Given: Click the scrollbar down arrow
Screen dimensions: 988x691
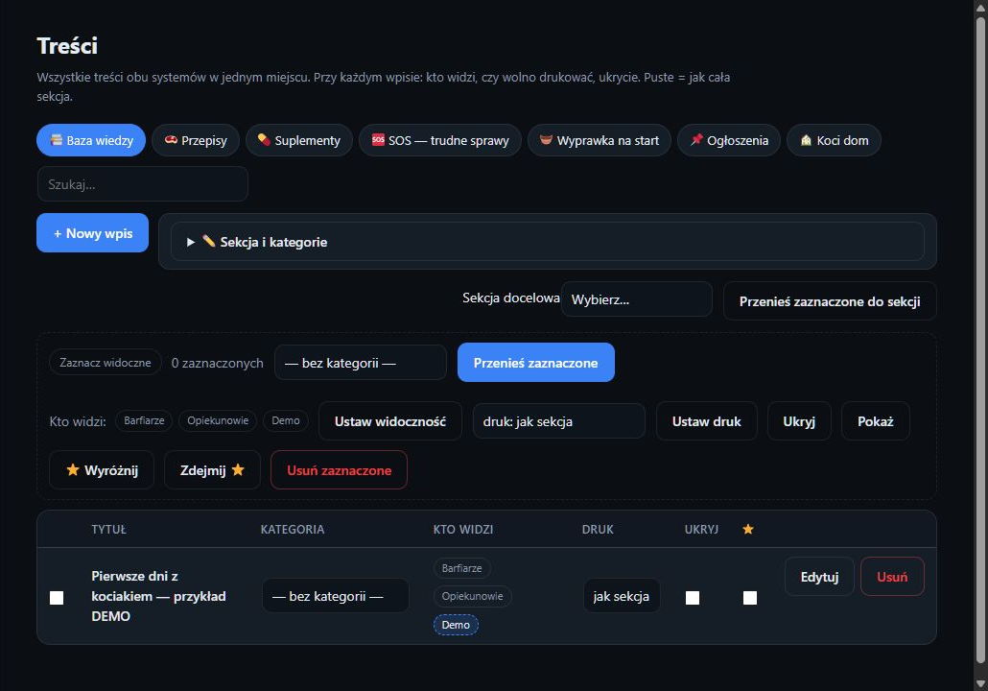Looking at the screenshot, I should 980,684.
